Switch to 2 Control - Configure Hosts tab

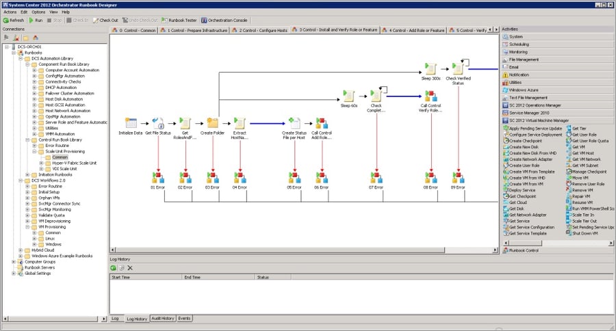[260, 30]
